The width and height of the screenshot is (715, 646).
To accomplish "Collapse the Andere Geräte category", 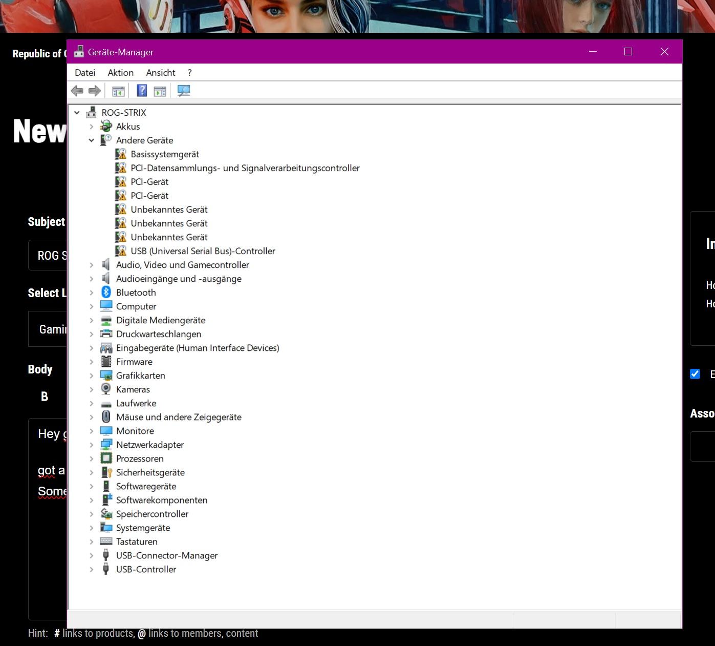I will 92,140.
